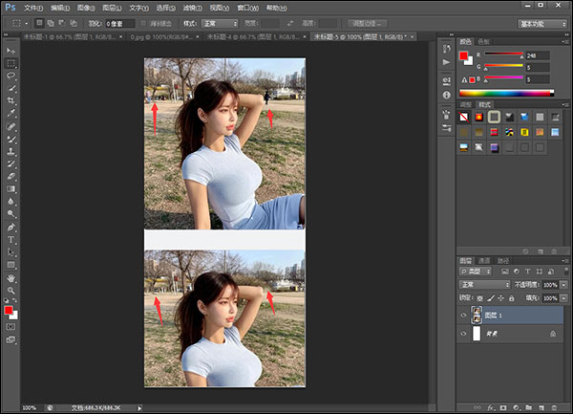
Task: Select the Eyedropper tool
Action: tap(11, 113)
